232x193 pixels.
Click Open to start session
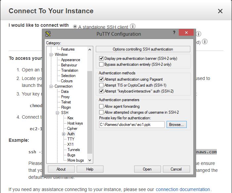point(147,169)
